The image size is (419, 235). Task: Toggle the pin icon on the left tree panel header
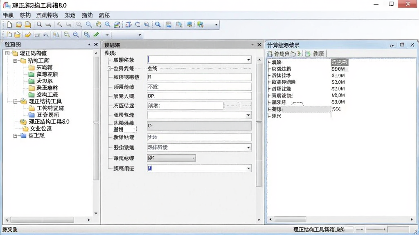click(89, 45)
